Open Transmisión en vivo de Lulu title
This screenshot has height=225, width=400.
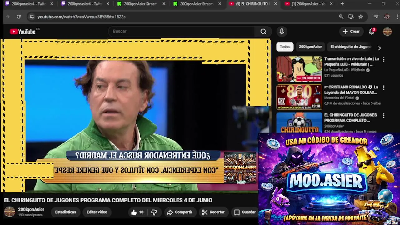[352, 62]
